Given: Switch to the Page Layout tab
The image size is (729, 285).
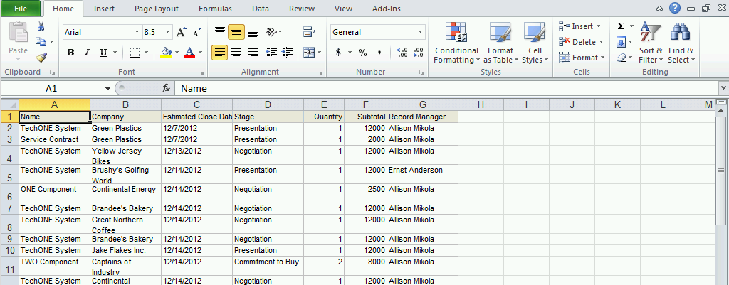Looking at the screenshot, I should [x=156, y=9].
